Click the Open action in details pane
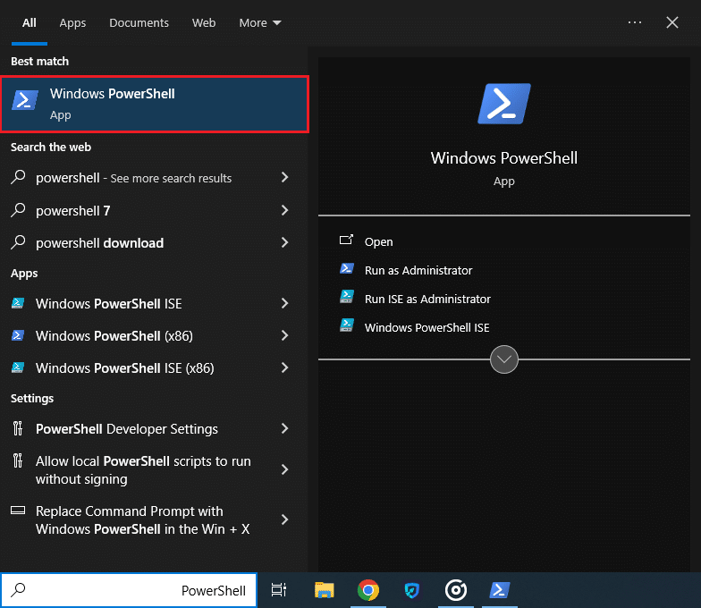 point(378,241)
